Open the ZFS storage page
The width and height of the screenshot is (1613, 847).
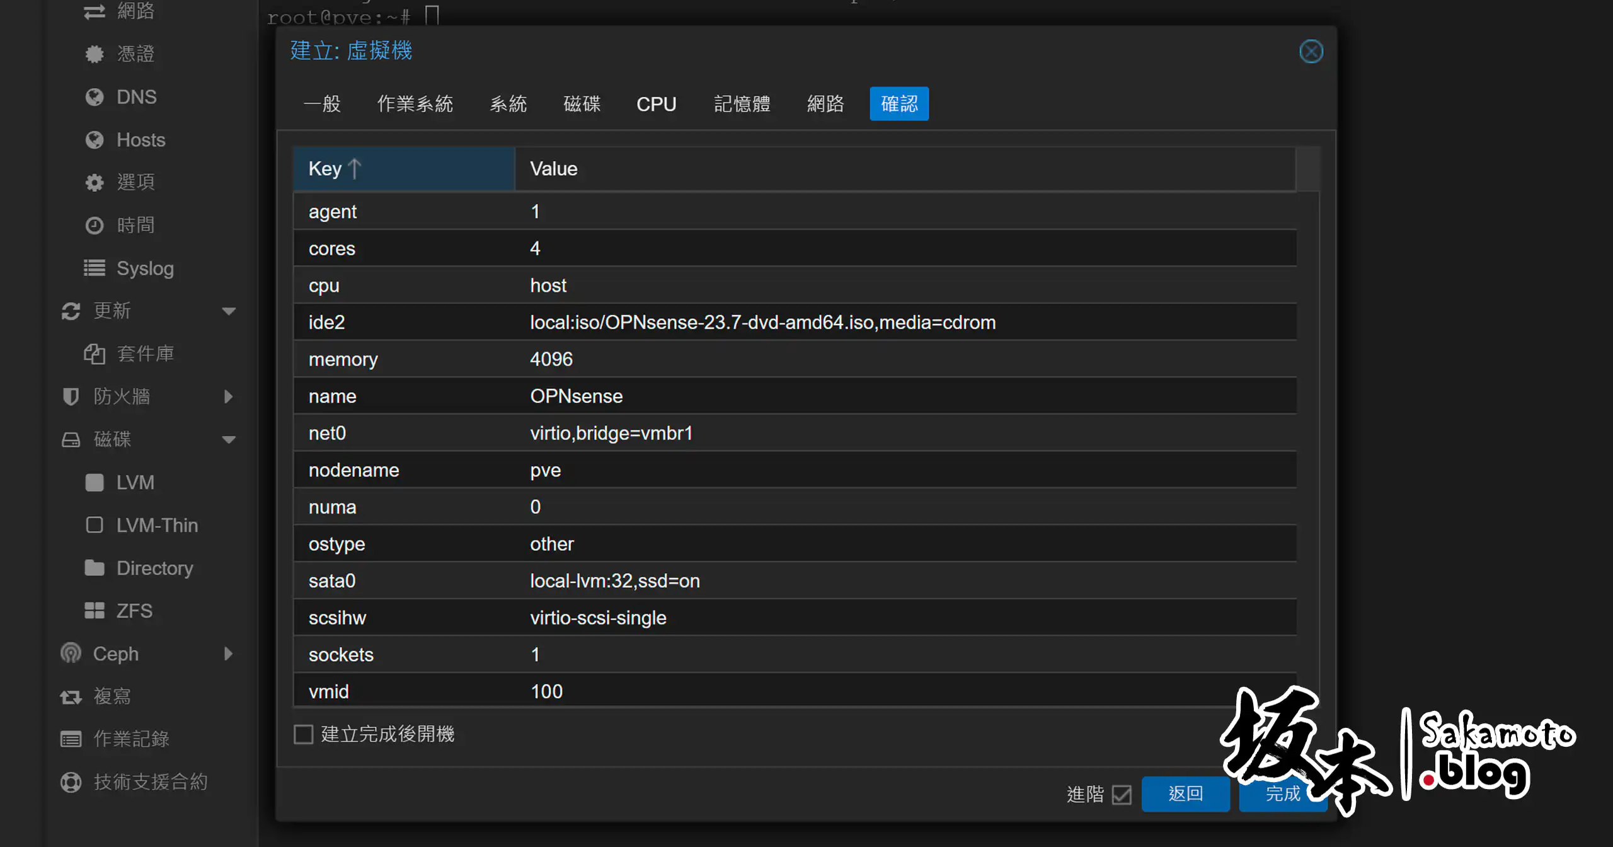tap(134, 610)
